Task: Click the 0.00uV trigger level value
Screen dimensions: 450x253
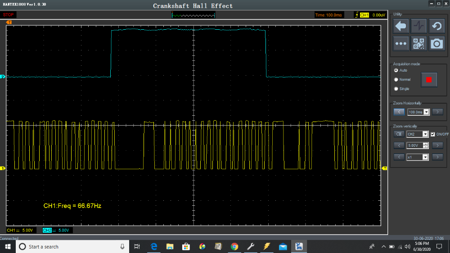Action: [378, 15]
